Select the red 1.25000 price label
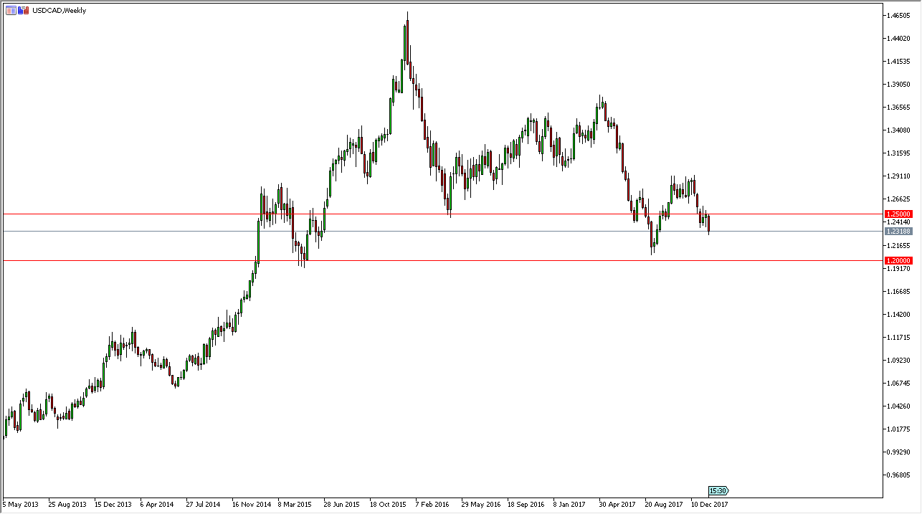 pyautogui.click(x=898, y=214)
